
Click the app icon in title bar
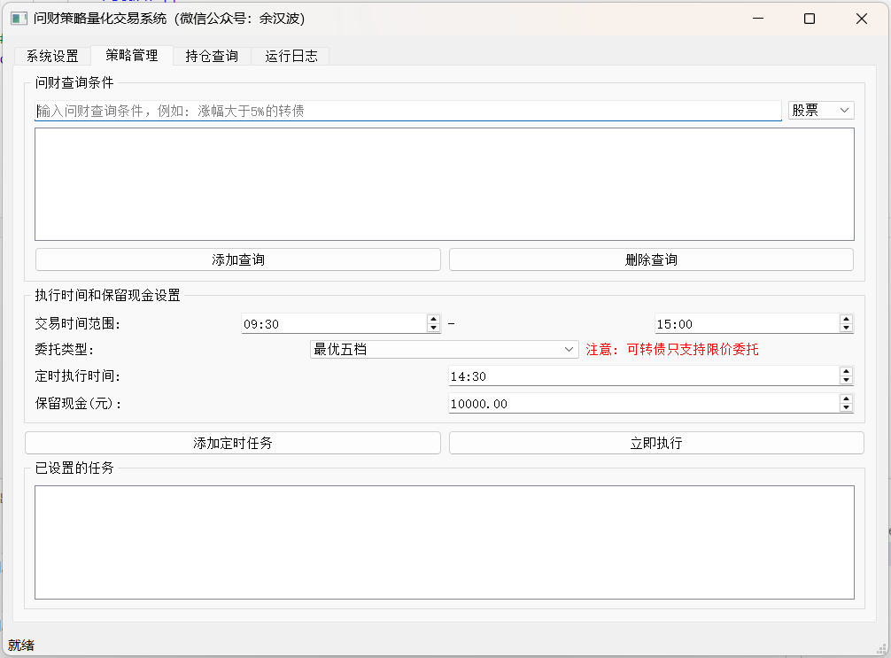coord(19,19)
